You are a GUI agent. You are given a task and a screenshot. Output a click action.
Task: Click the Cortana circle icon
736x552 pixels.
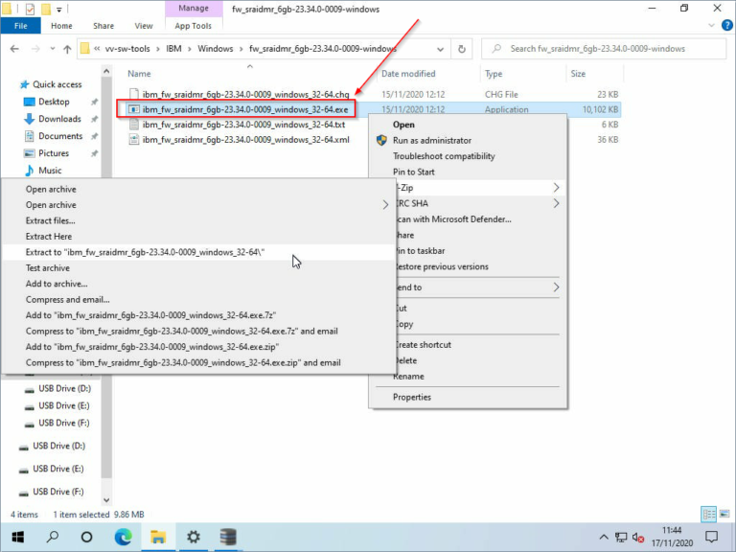(x=87, y=536)
